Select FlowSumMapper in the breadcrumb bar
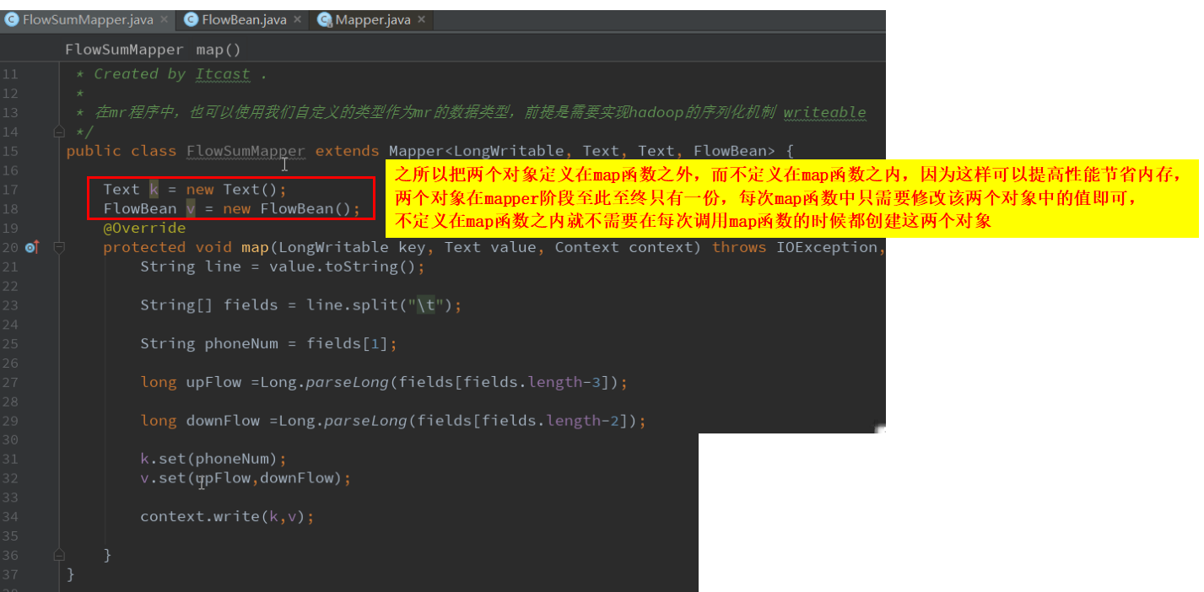Screen dimensions: 1204x592 click(x=124, y=50)
